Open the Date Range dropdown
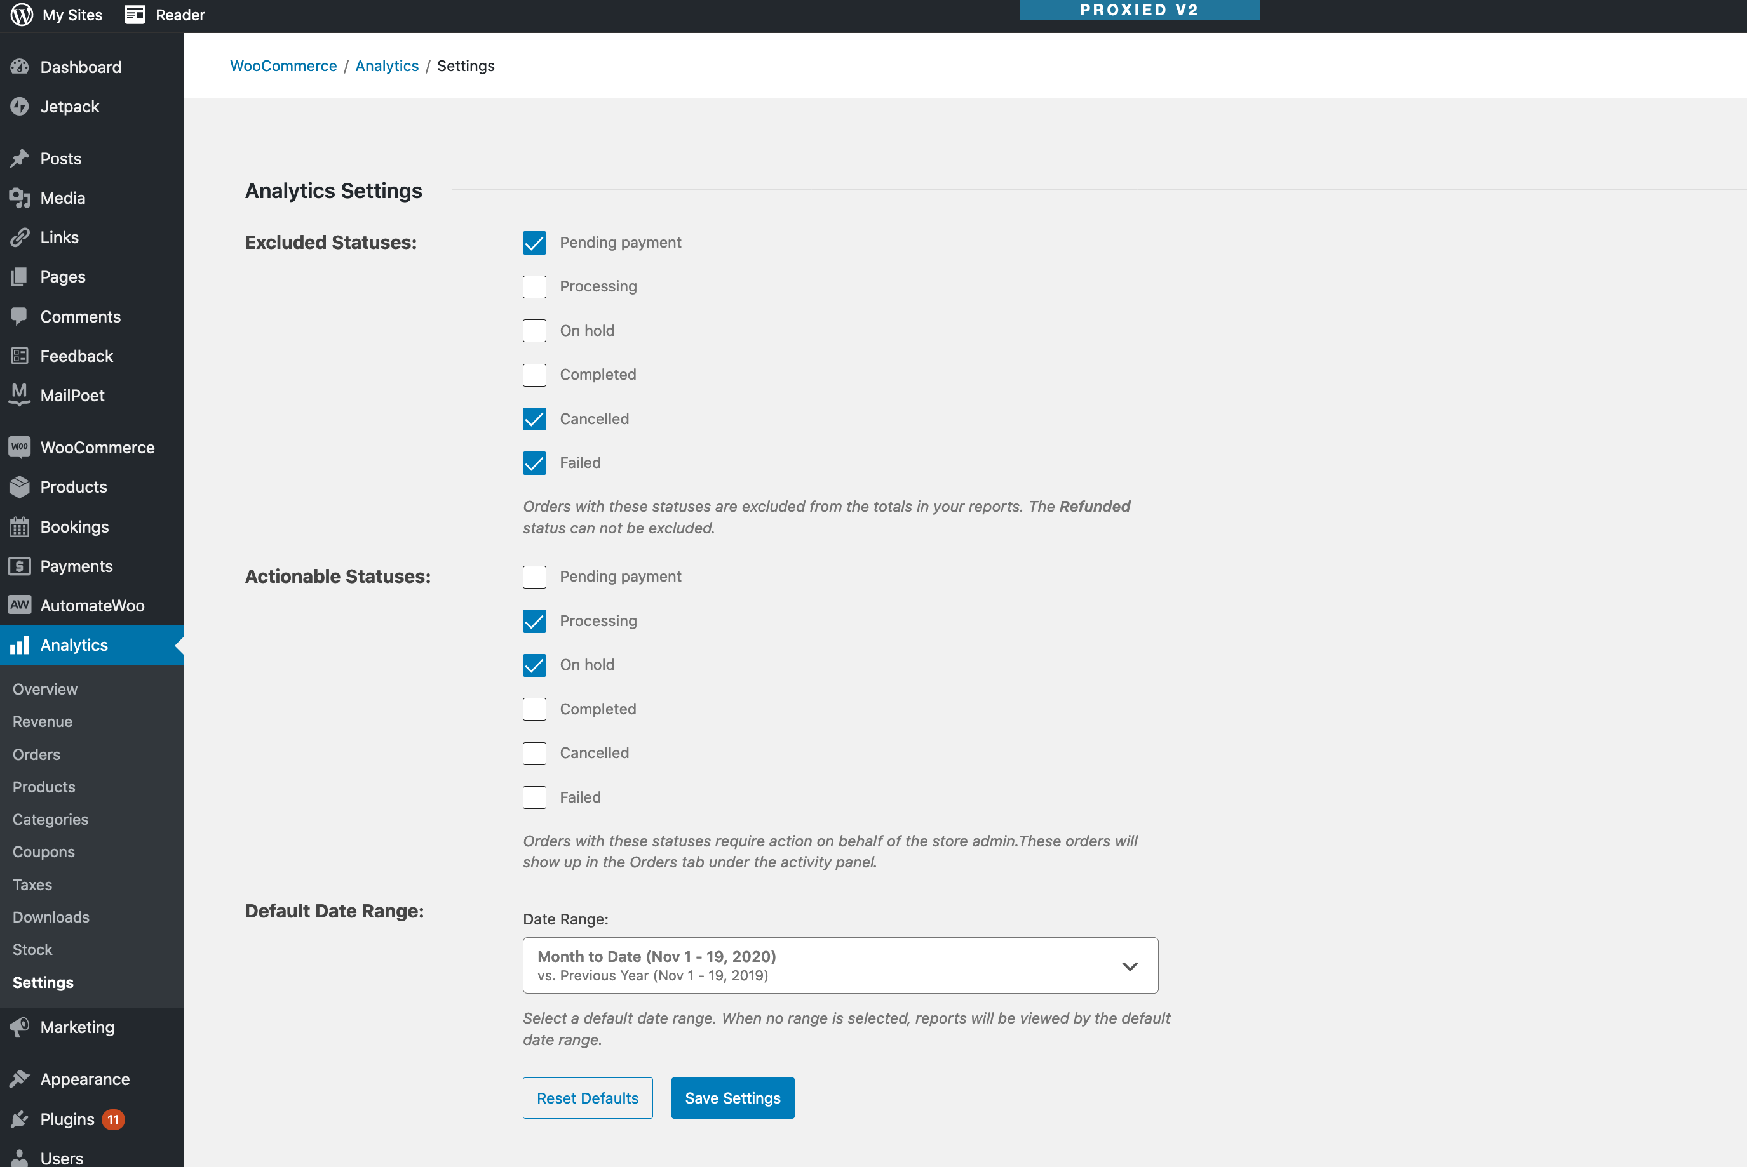This screenshot has width=1747, height=1167. (x=839, y=964)
